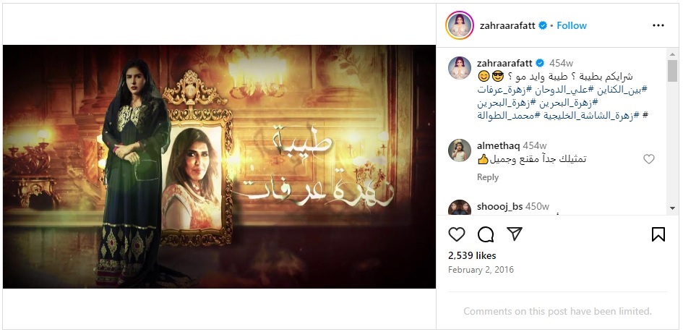
Task: Click the comments scrollbar thumb
Action: pyautogui.click(x=673, y=71)
